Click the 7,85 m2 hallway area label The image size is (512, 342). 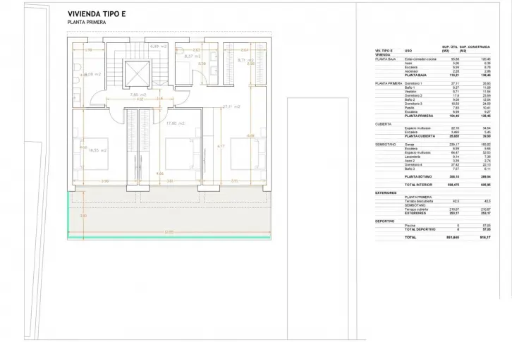(139, 95)
